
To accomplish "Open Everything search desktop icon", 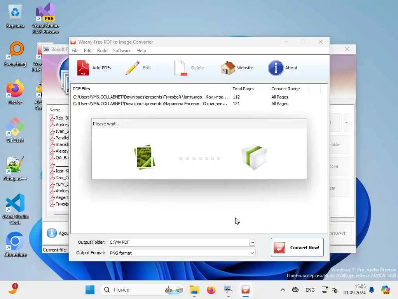I will point(15,54).
